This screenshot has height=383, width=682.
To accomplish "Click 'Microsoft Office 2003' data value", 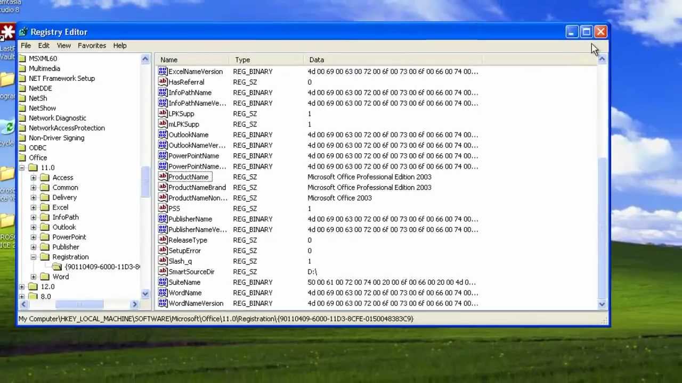I will (x=339, y=198).
